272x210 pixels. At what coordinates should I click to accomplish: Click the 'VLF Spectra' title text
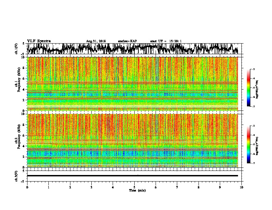39,41
